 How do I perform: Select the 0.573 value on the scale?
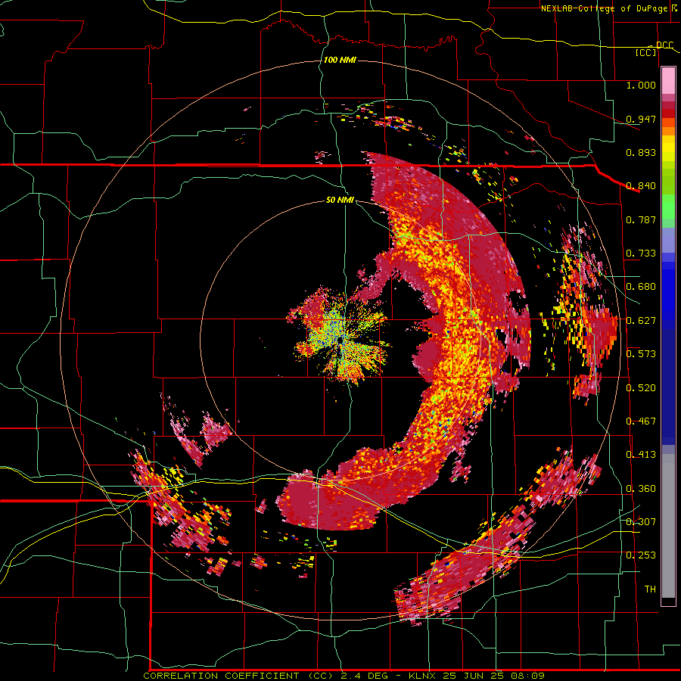[x=641, y=354]
